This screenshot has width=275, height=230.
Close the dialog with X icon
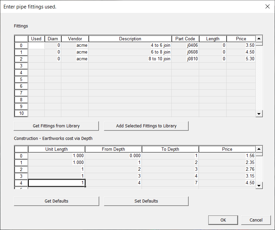click(x=267, y=7)
